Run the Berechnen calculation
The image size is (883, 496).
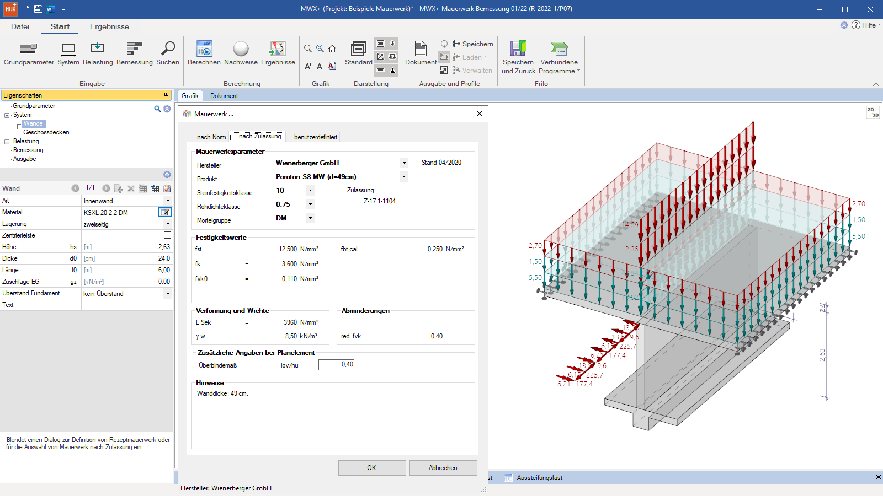[204, 53]
